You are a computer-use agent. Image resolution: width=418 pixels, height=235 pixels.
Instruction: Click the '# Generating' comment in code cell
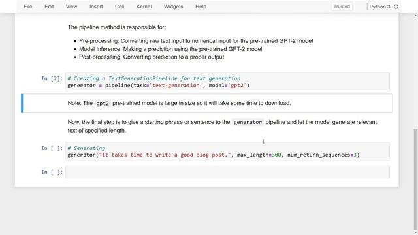[x=86, y=148]
